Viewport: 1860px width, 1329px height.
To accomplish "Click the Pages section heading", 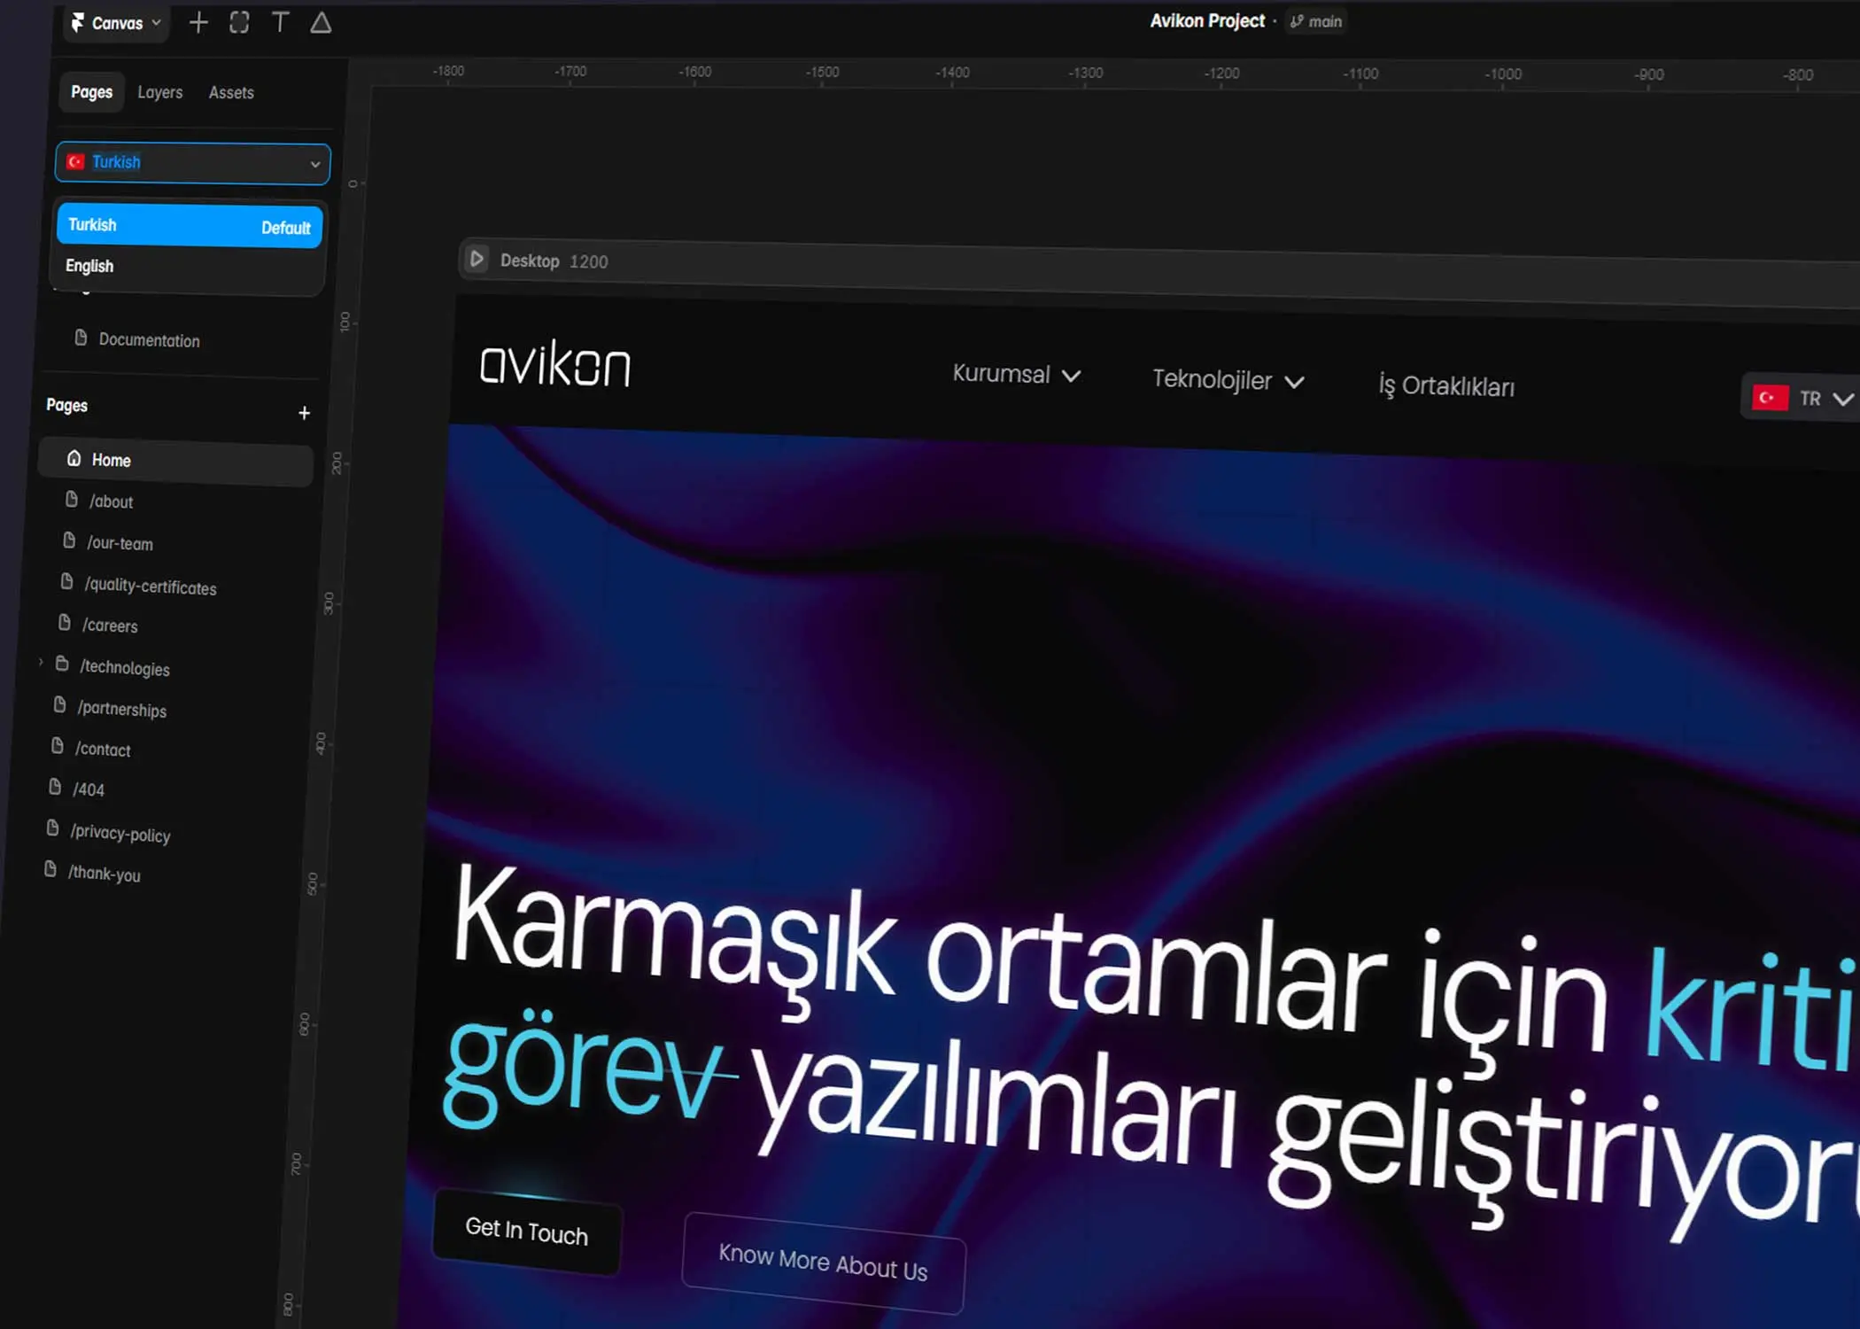I will point(67,405).
